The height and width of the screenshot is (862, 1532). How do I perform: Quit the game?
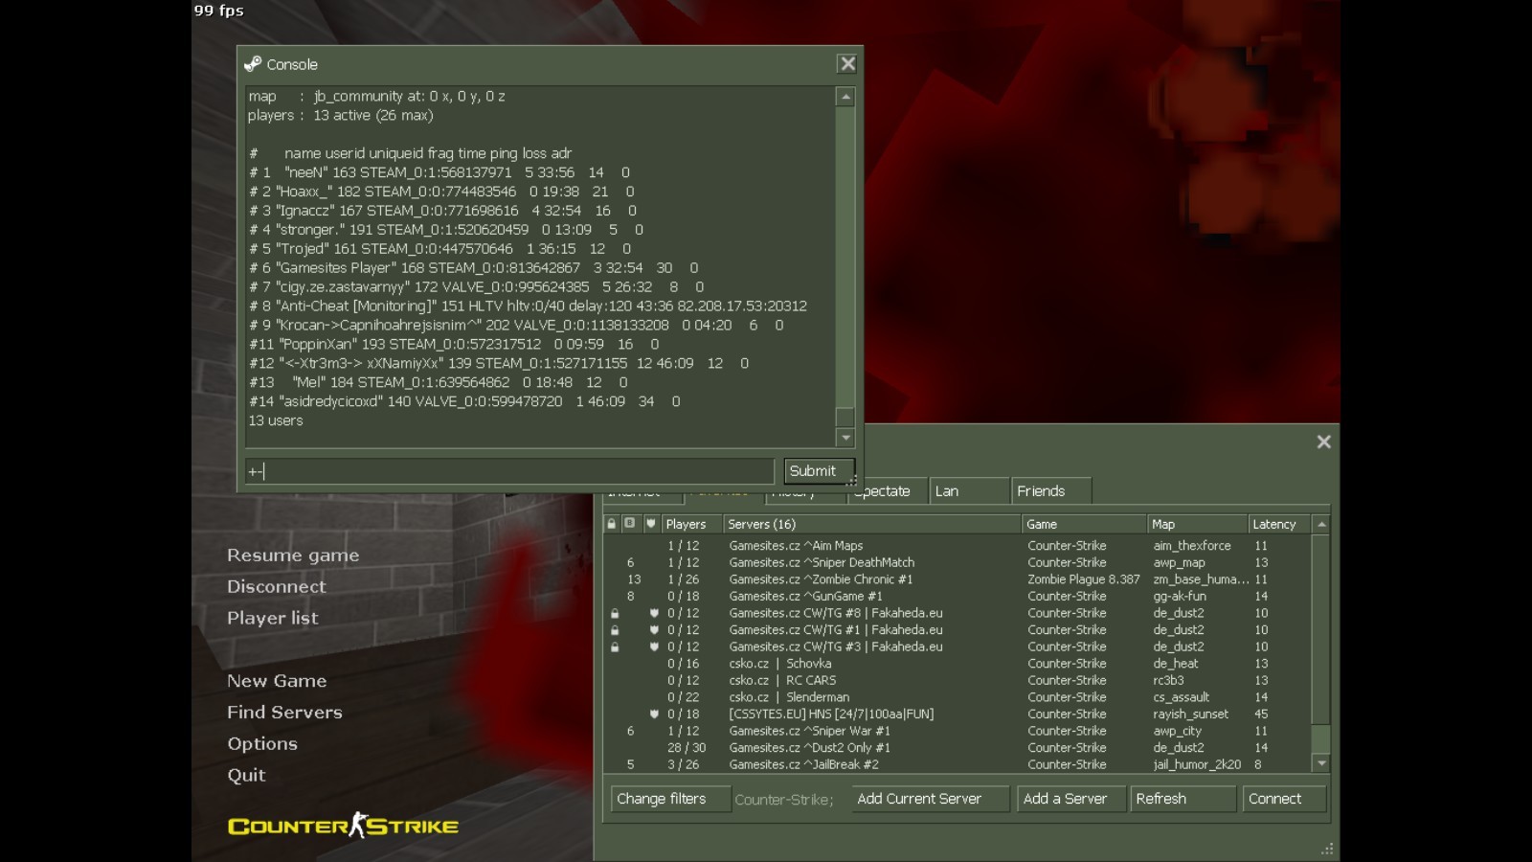click(246, 776)
